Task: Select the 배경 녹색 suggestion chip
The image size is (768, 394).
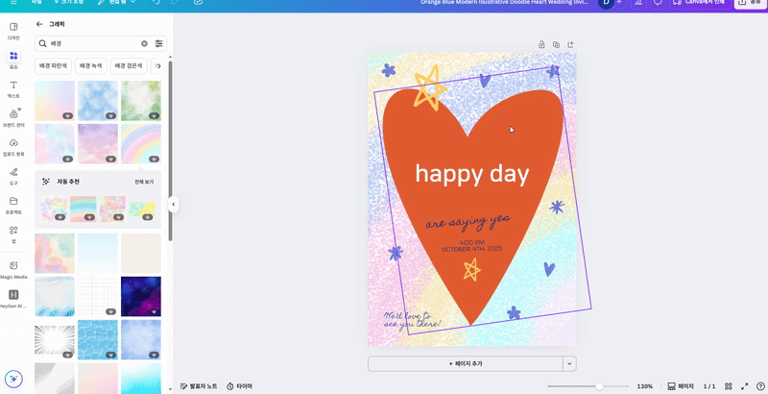Action: pyautogui.click(x=90, y=65)
